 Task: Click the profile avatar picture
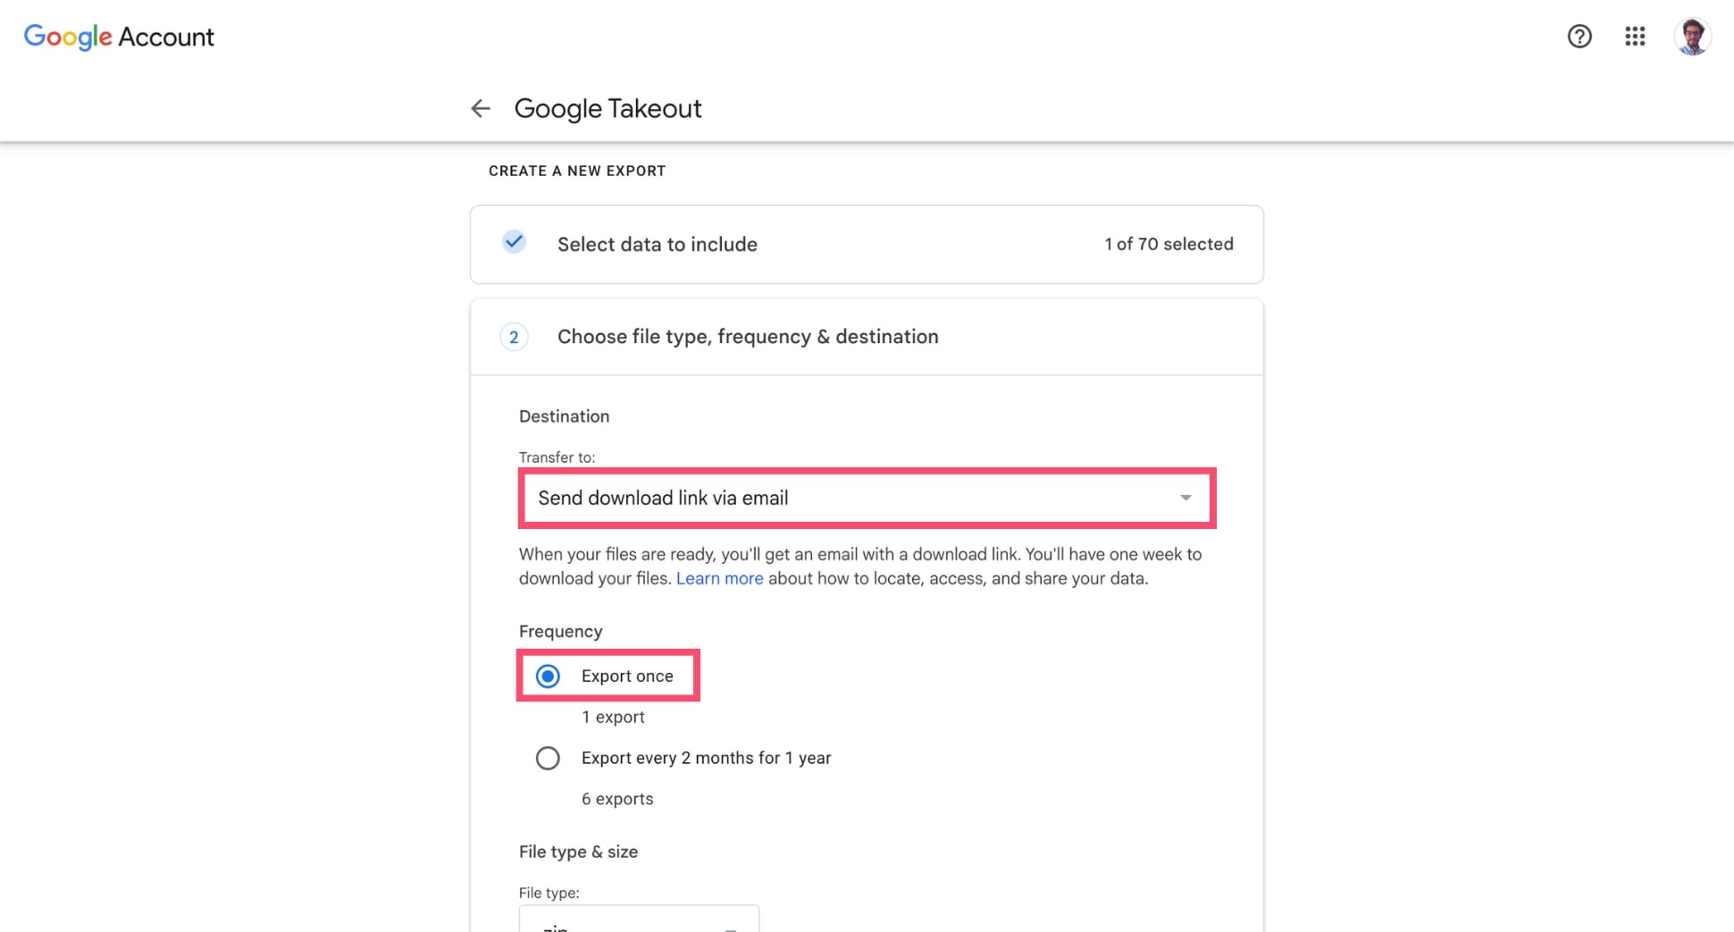click(1693, 37)
